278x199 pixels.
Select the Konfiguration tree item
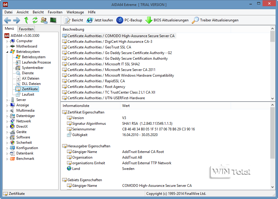pos(27,148)
